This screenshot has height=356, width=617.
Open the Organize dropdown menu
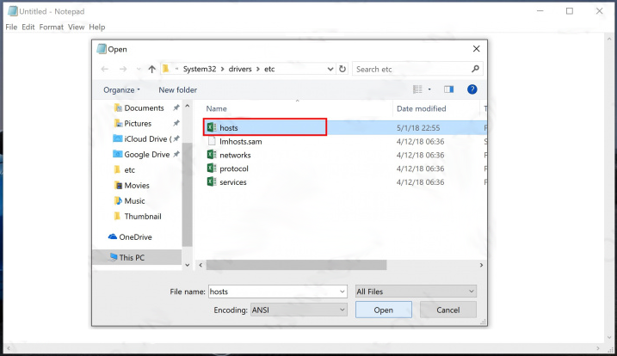click(121, 89)
